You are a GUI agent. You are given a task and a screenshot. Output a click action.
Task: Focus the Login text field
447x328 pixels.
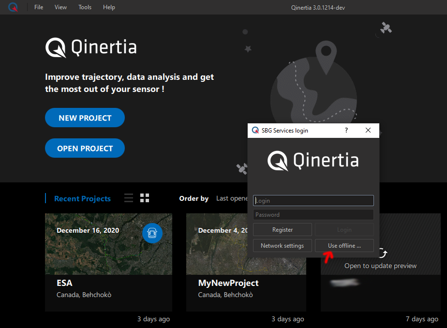pos(313,200)
